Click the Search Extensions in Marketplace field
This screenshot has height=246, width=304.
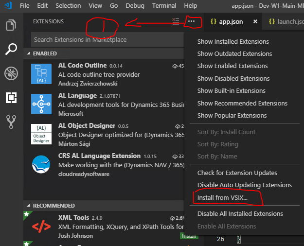pos(107,39)
